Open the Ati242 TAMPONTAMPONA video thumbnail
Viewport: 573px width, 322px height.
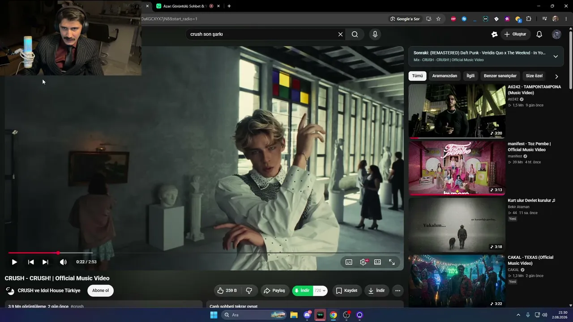tap(457, 111)
